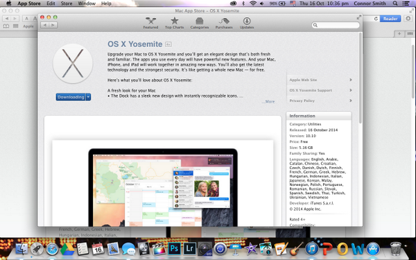Open Notification Center icon in menu bar
The width and height of the screenshot is (416, 260).
(406, 3)
